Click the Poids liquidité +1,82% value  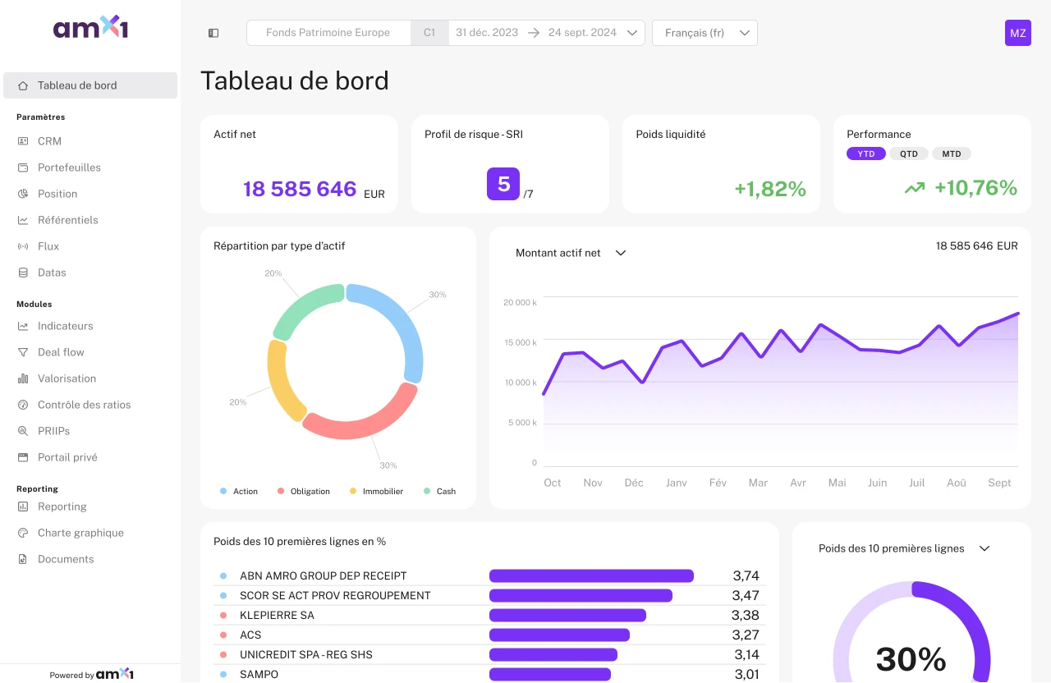coord(770,189)
